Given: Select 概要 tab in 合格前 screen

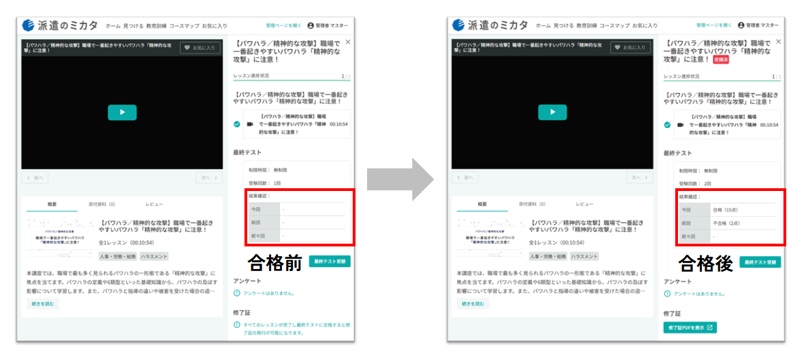Looking at the screenshot, I should pyautogui.click(x=52, y=204).
